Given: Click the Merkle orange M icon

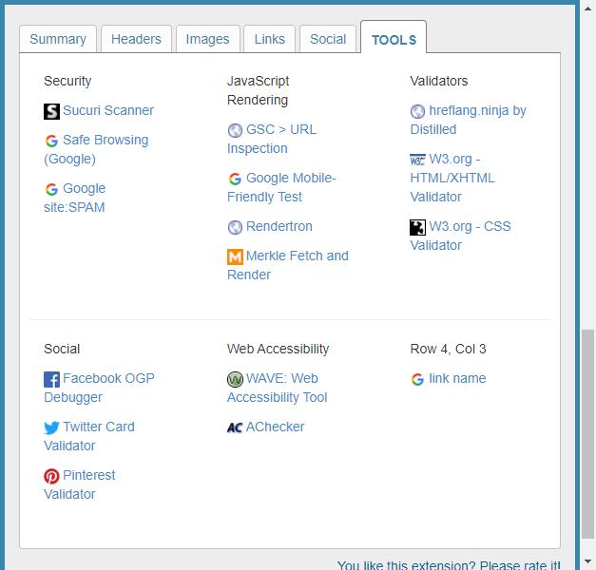Looking at the screenshot, I should coord(235,256).
